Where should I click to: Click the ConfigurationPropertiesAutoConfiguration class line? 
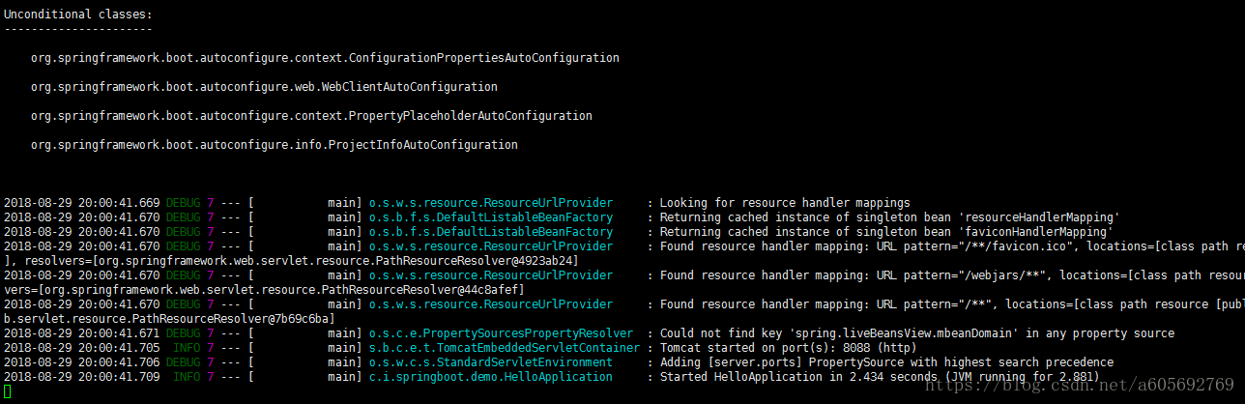(x=325, y=58)
